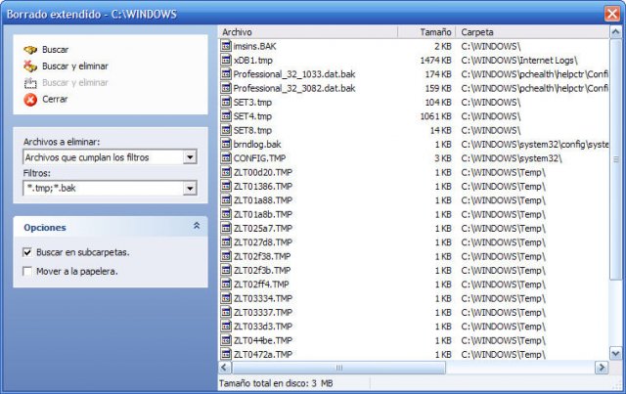Click the ZLT03334.TMP file icon
Viewport: 626px width, 394px height.
coord(226,298)
